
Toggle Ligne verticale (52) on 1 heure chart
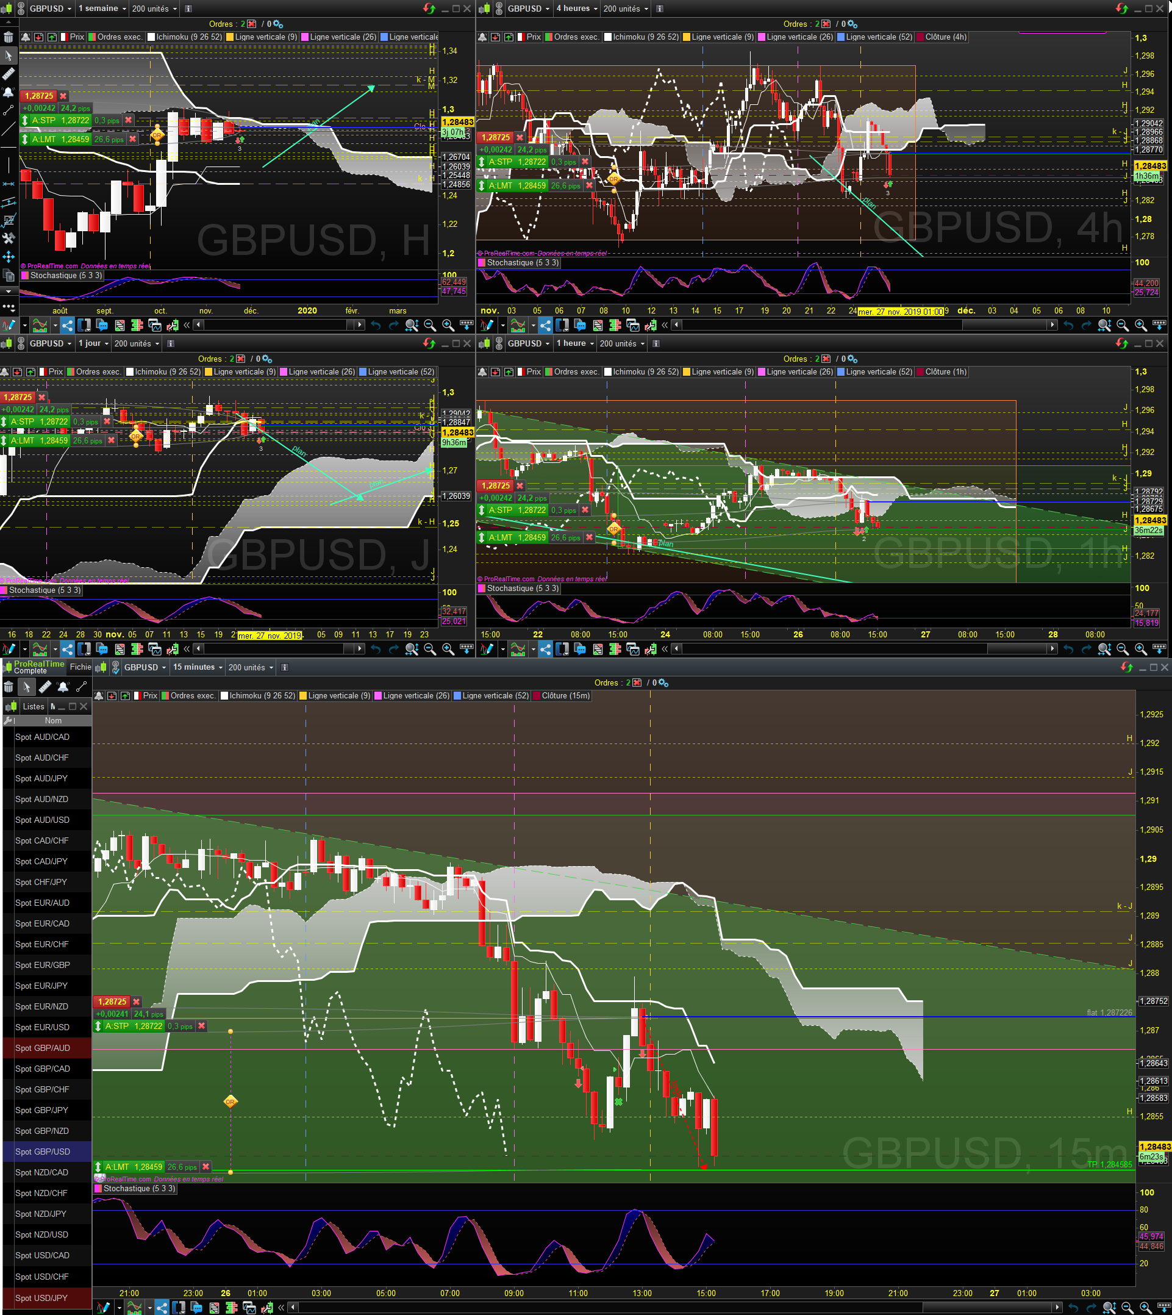pos(874,371)
